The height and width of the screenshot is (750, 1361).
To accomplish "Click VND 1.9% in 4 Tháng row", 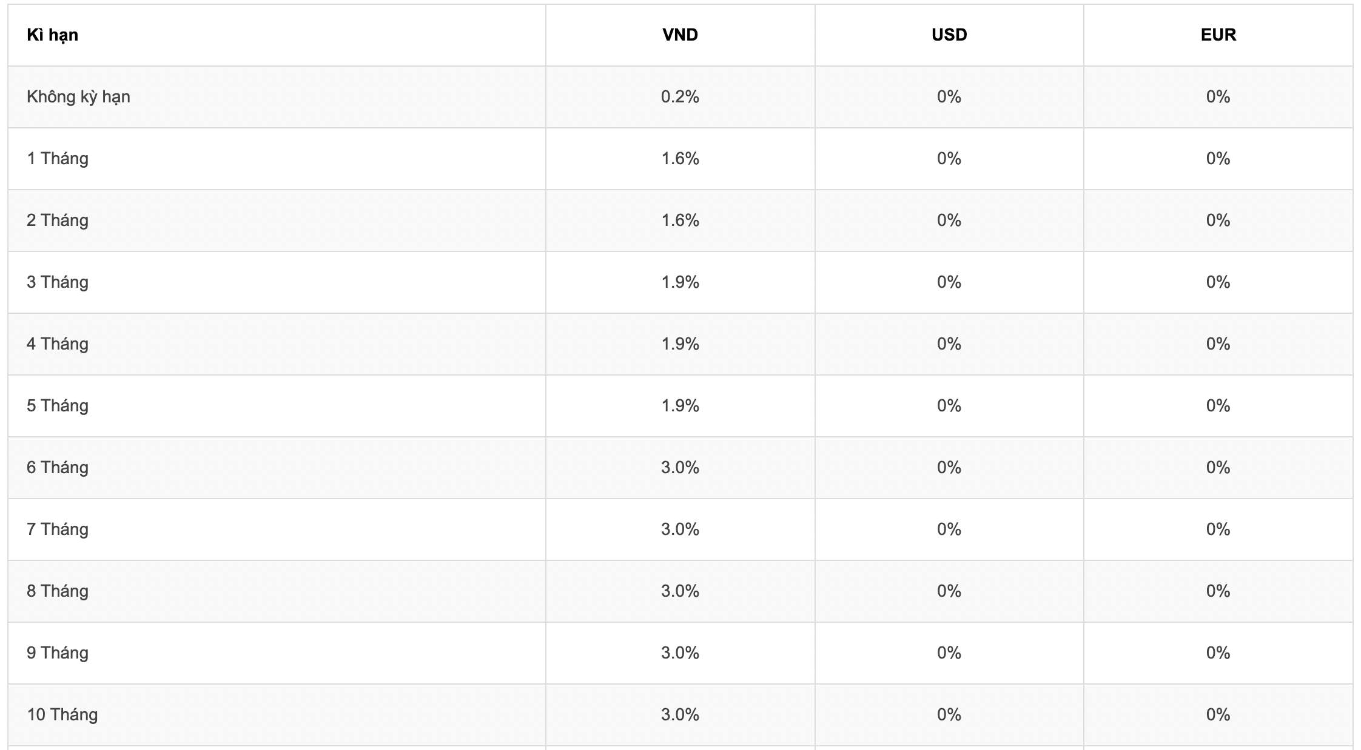I will [680, 344].
